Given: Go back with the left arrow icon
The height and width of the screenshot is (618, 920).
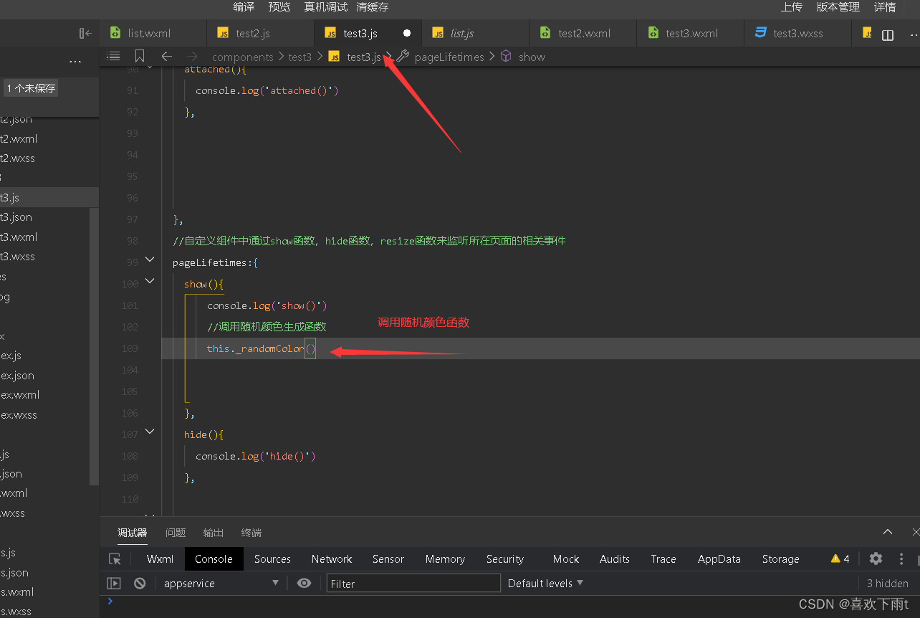Looking at the screenshot, I should point(166,56).
